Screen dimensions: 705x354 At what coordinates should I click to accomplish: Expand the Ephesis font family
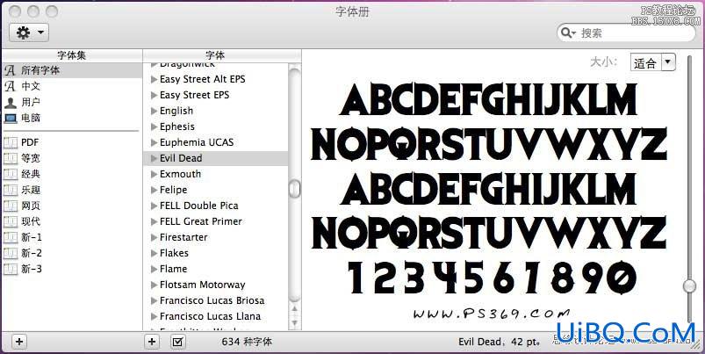154,126
